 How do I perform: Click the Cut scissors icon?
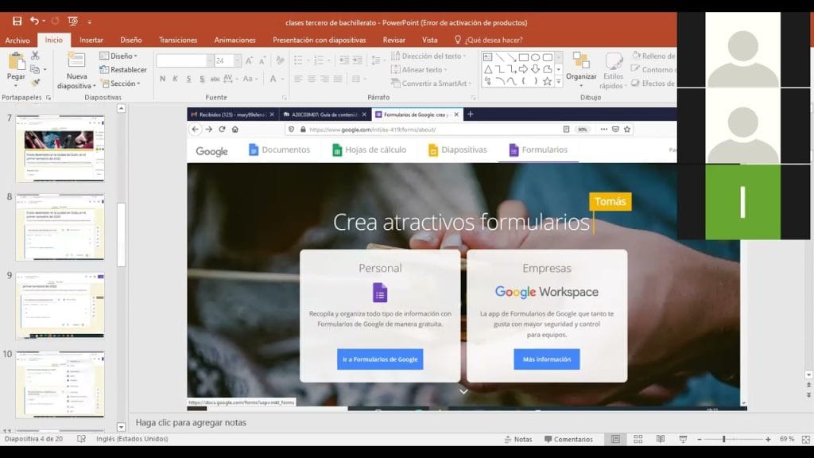(35, 56)
